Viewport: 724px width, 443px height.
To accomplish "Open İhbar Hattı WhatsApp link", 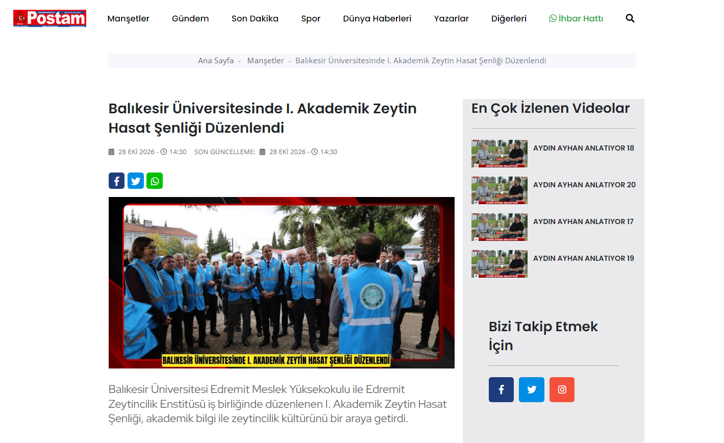I will 576,18.
